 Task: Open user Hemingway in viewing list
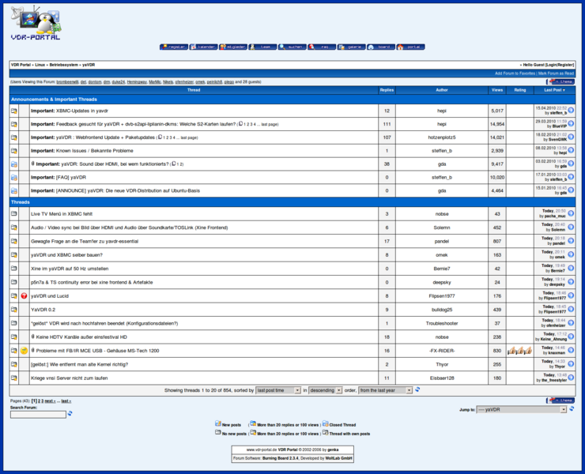click(137, 81)
